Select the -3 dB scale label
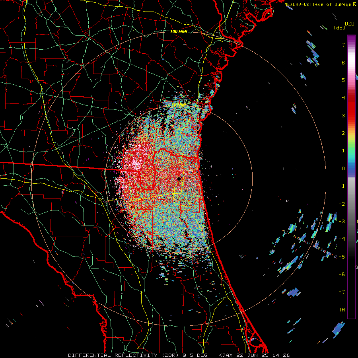This screenshot has height=358, width=358. tap(342, 222)
